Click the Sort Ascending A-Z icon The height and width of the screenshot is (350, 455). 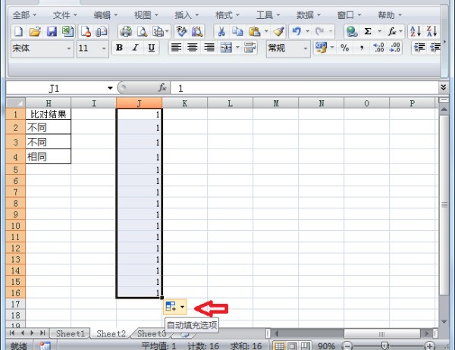point(415,31)
